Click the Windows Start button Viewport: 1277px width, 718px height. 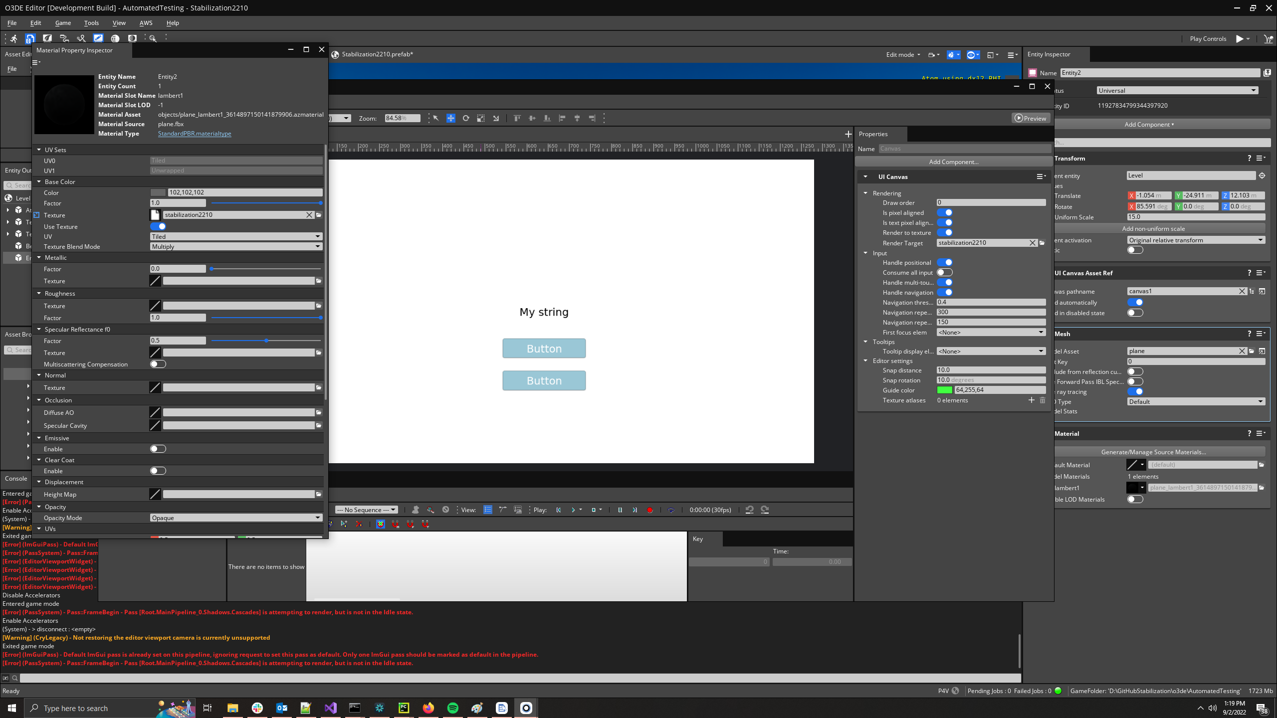point(12,708)
